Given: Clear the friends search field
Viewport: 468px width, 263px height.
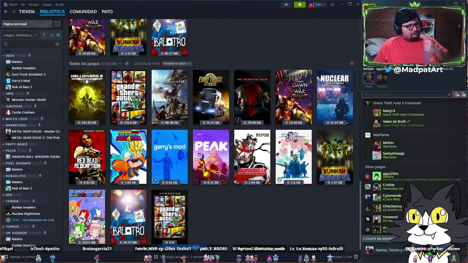Looking at the screenshot, I should (449, 95).
